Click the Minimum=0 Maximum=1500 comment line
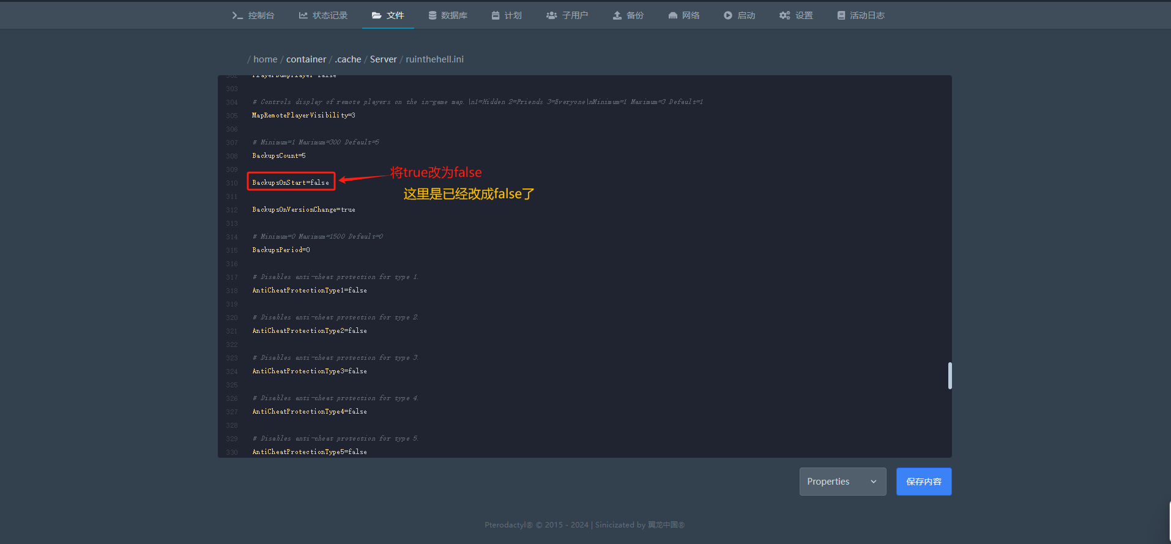 (318, 236)
